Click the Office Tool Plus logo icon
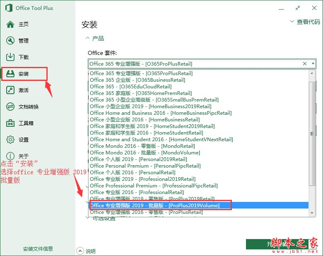 pos(9,8)
